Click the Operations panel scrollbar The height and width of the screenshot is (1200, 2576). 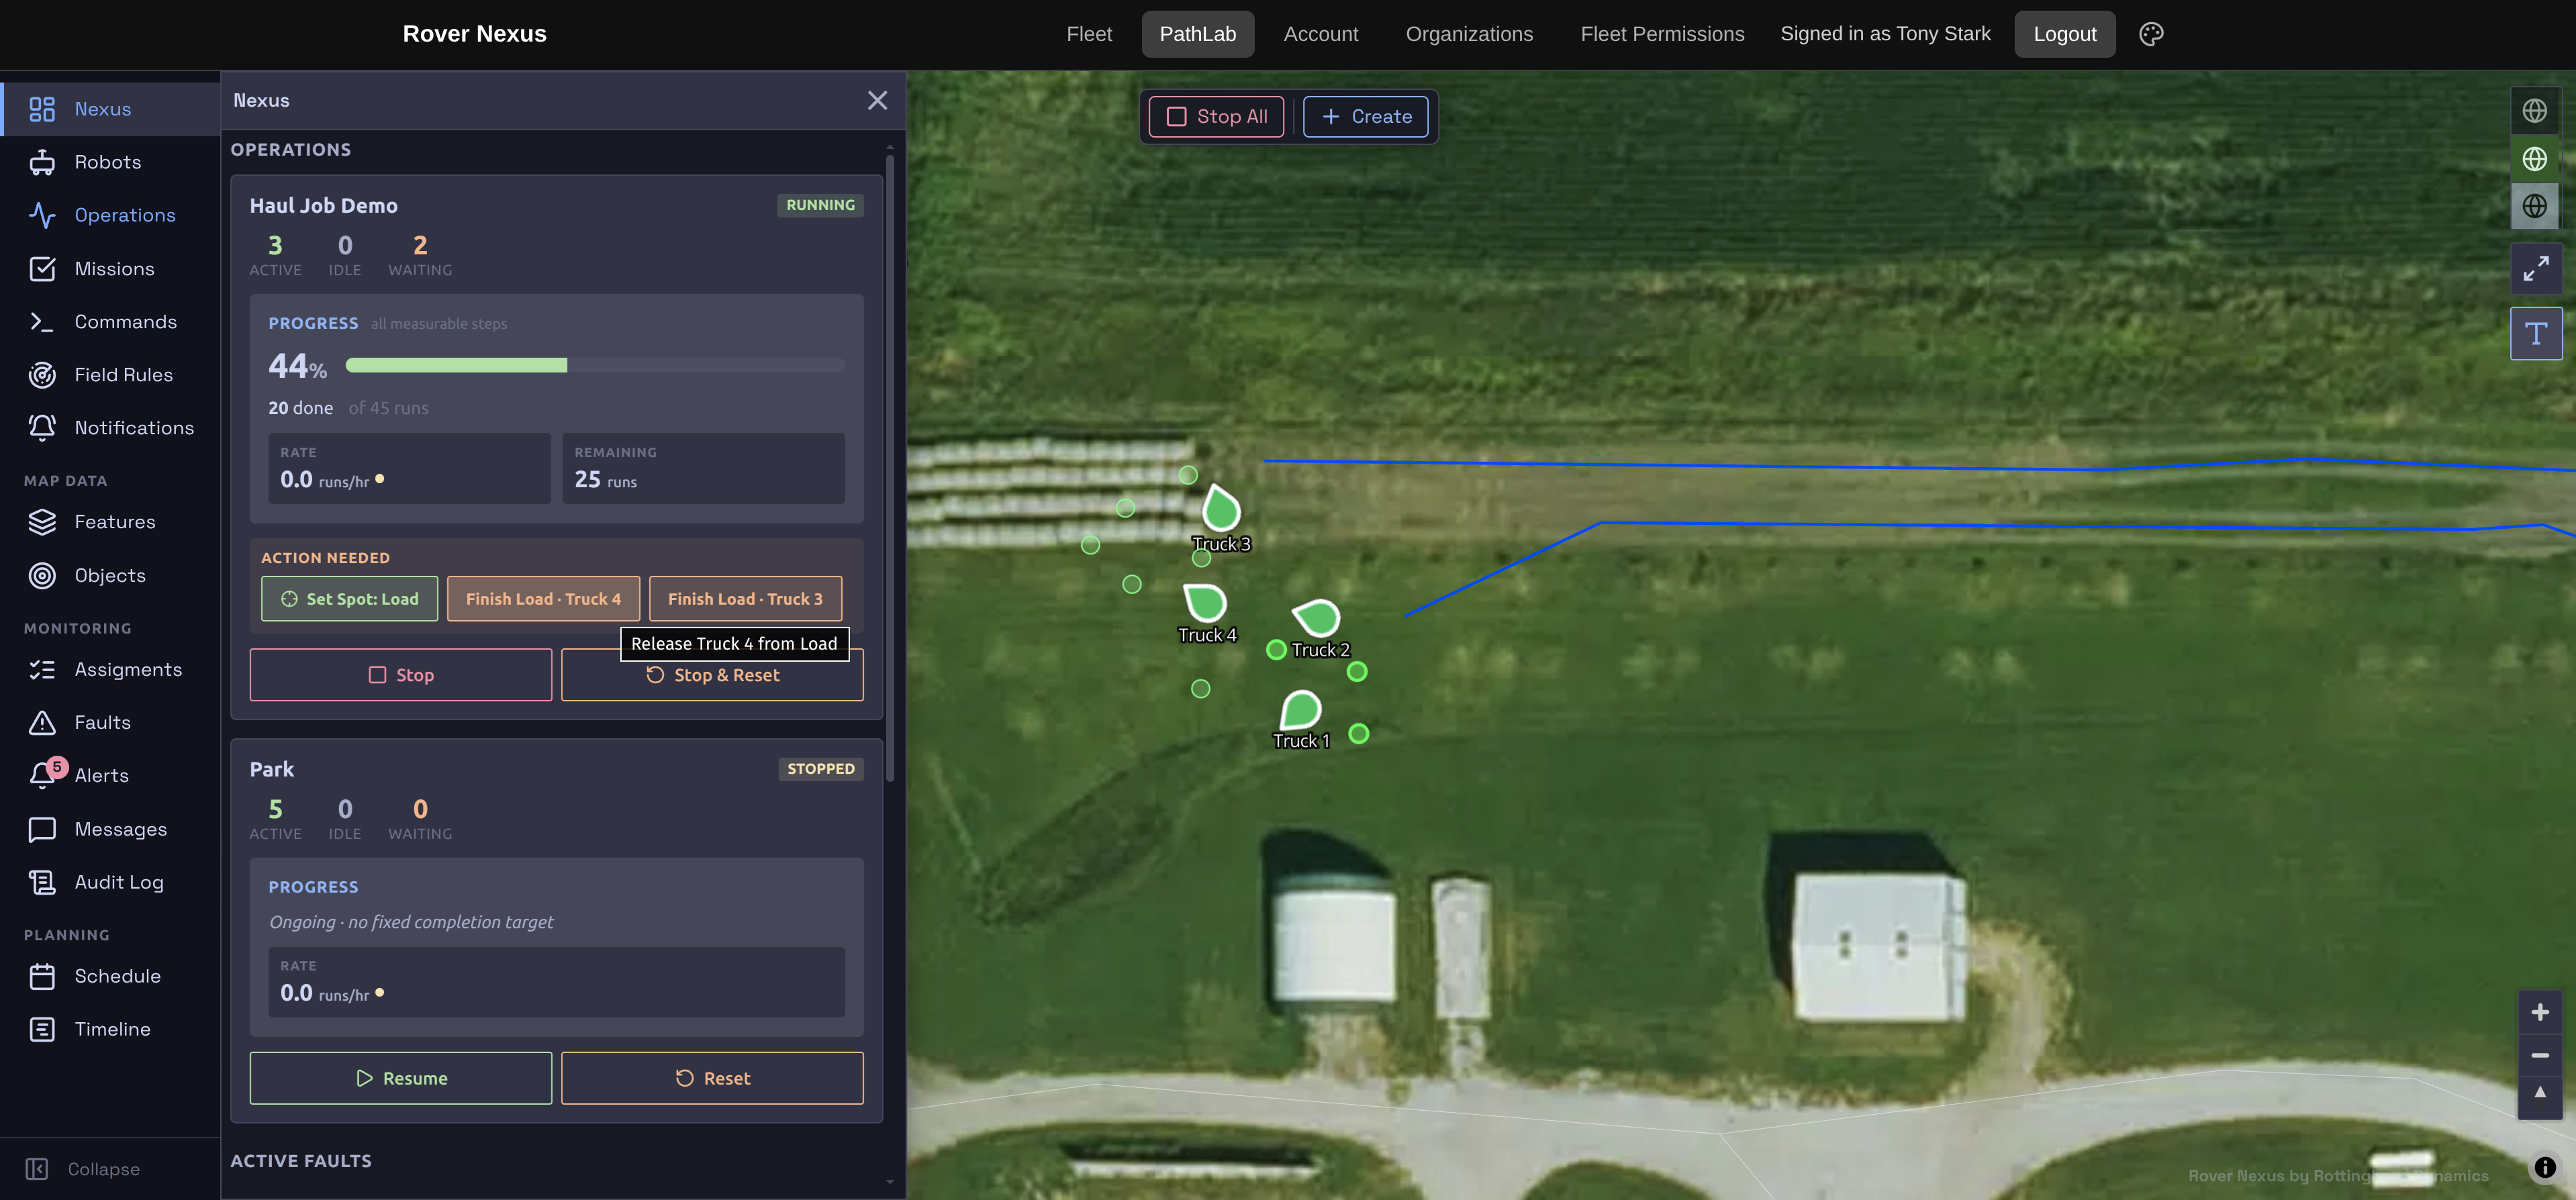point(889,467)
